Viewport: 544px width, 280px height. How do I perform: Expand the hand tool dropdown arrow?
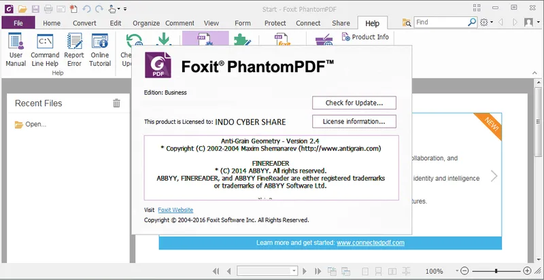click(119, 9)
